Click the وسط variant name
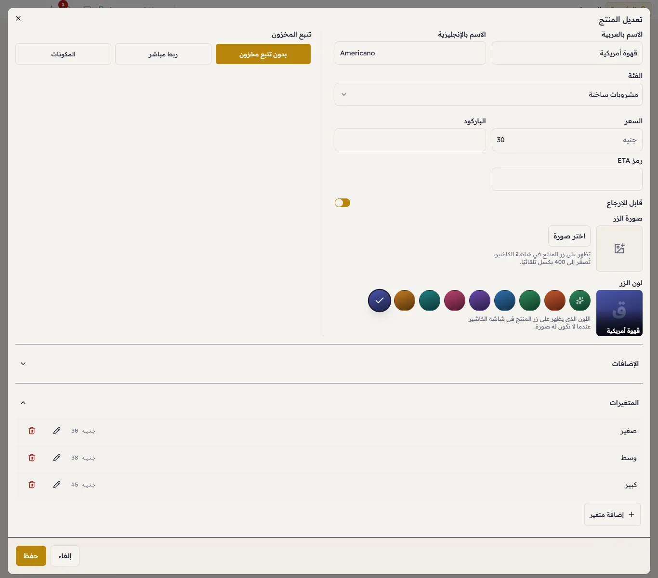 pyautogui.click(x=629, y=458)
